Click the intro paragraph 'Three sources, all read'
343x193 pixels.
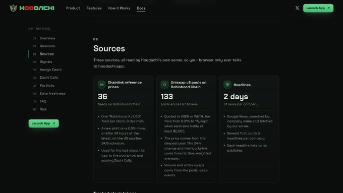[x=167, y=63]
